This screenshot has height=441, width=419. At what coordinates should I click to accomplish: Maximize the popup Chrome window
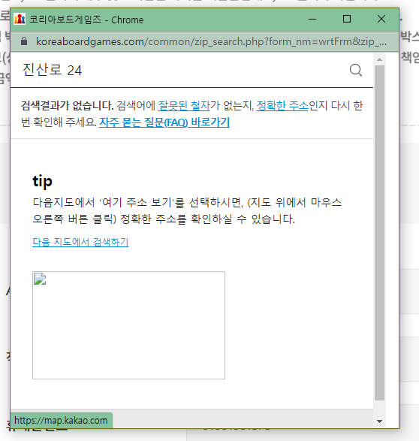(x=347, y=19)
